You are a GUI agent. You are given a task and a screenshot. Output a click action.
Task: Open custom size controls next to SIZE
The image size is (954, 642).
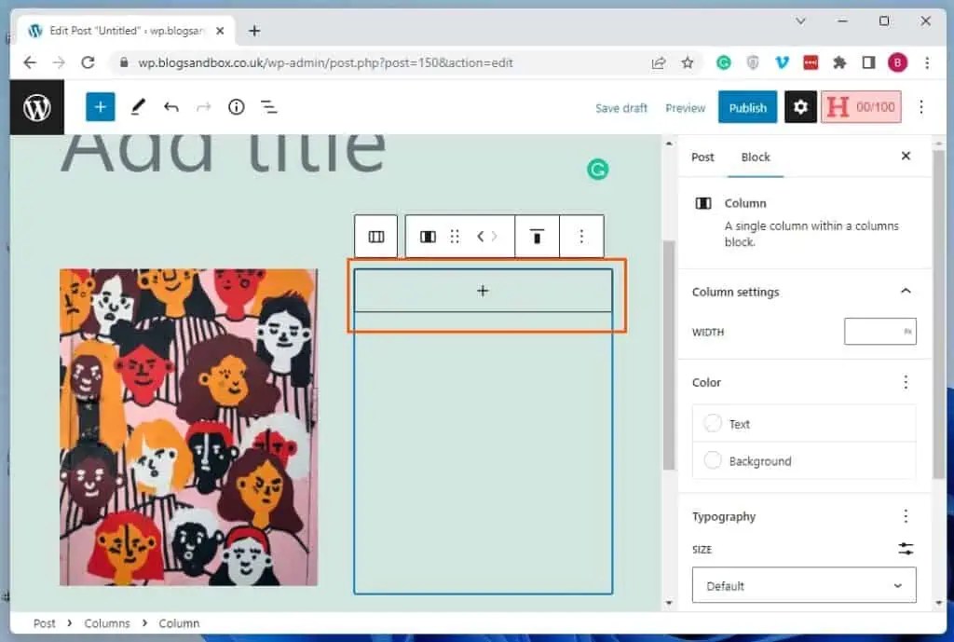pyautogui.click(x=905, y=549)
